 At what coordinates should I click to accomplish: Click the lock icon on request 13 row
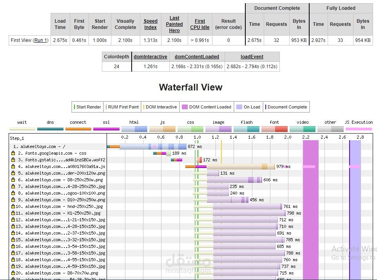pos(13,226)
